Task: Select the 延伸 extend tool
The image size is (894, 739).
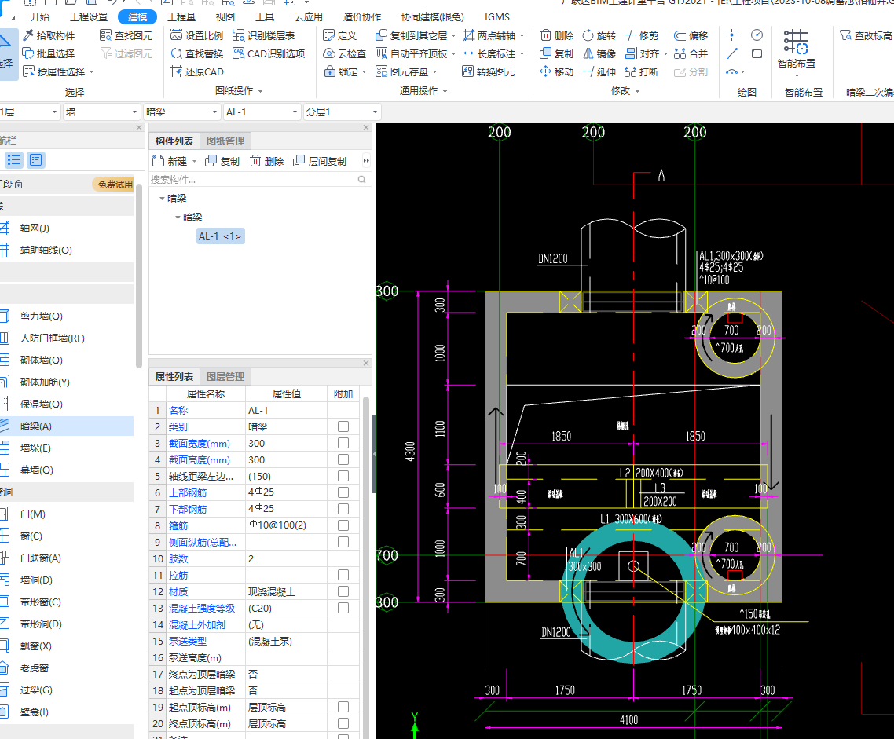Action: pos(599,71)
